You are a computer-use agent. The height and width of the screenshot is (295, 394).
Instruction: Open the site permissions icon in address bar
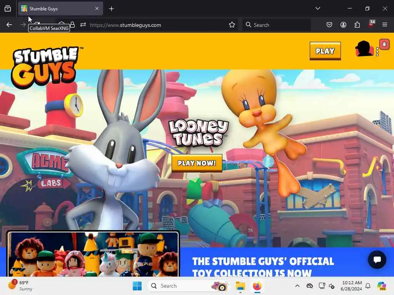point(83,25)
